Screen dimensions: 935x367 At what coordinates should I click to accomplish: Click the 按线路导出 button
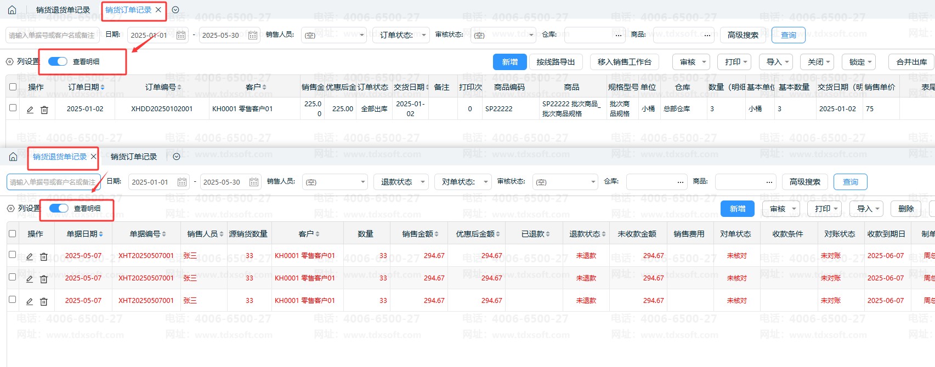pos(556,62)
